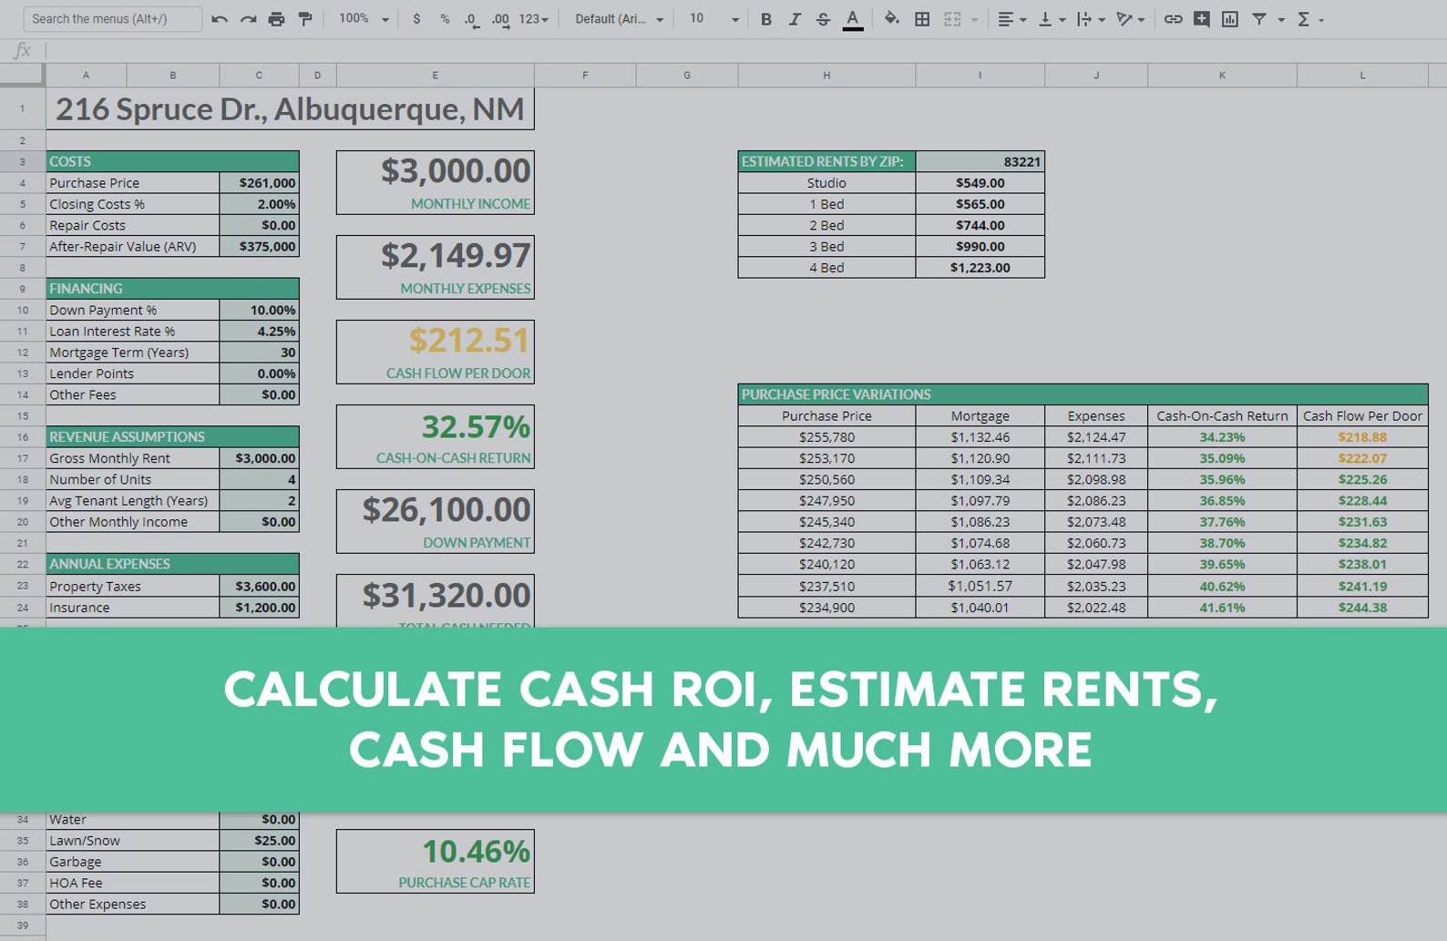
Task: Increase decimal places with .00 icon
Action: [x=500, y=19]
